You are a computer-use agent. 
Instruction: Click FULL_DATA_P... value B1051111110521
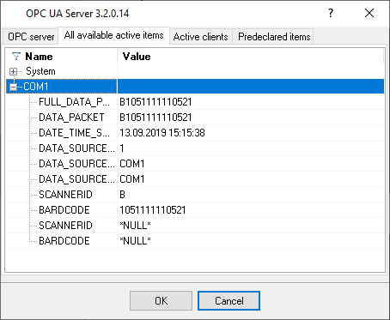tap(155, 102)
